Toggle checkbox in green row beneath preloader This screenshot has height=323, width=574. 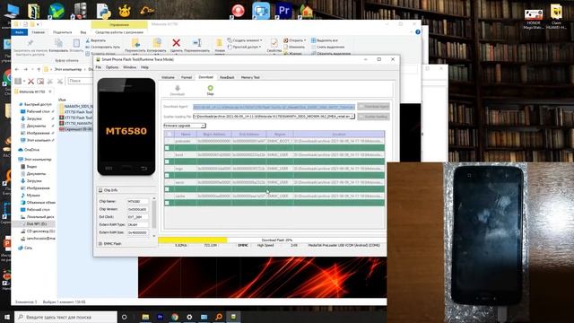(167, 148)
